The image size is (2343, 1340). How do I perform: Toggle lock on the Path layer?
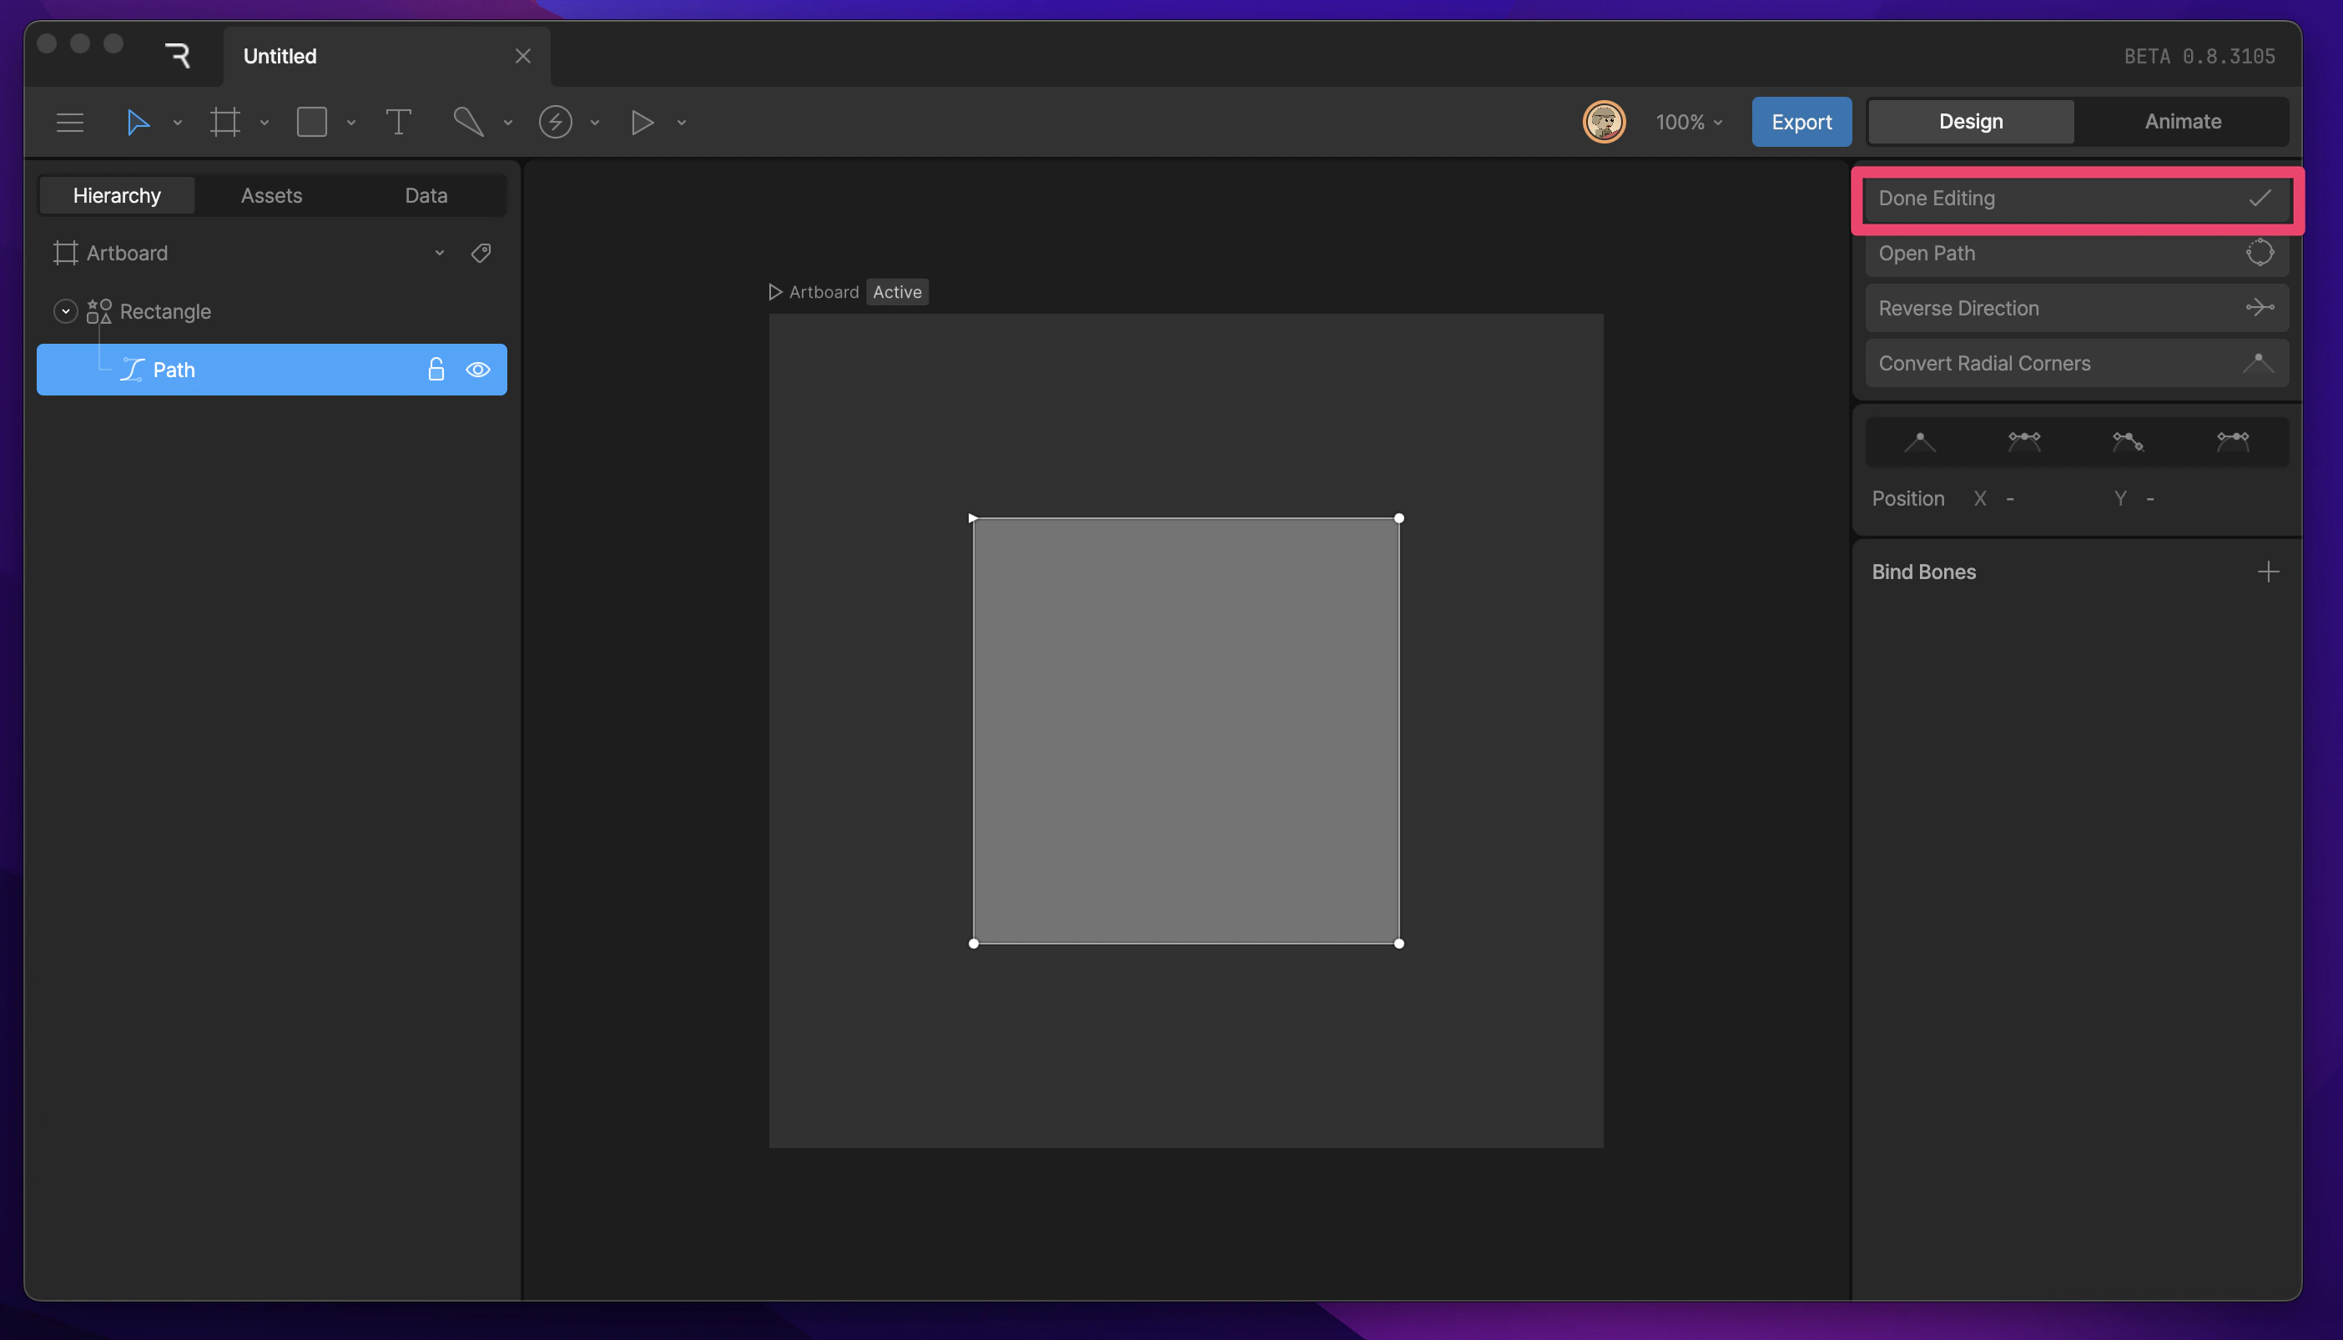[436, 370]
